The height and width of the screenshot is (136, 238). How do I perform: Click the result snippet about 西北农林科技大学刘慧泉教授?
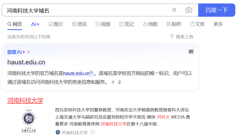tap(122, 117)
